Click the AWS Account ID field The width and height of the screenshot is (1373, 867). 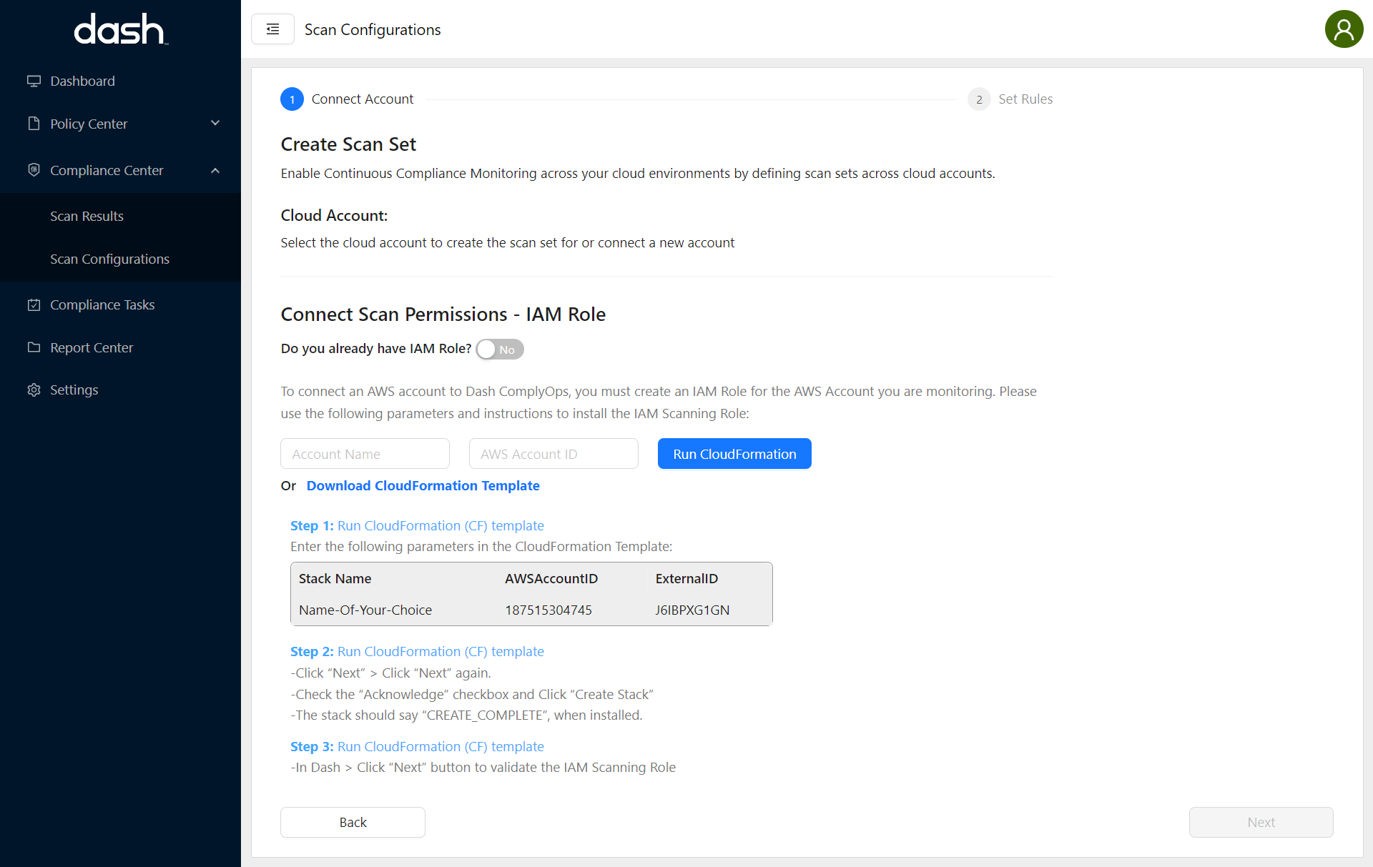[x=553, y=454]
